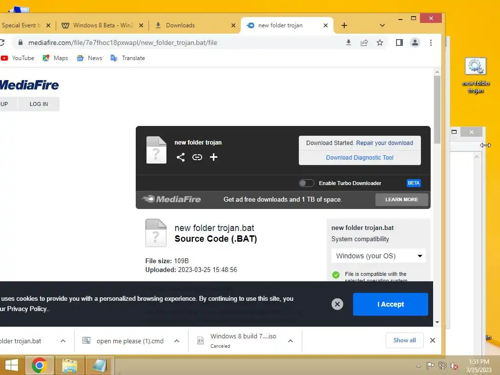Click the network tray icon
Viewport: 500px width, 375px height.
tap(442, 366)
